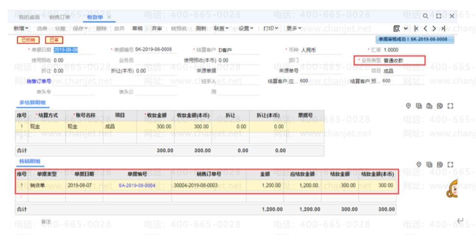This screenshot has height=235, width=476.
Task: Click the 选单 toolbar button
Action: 42,29
